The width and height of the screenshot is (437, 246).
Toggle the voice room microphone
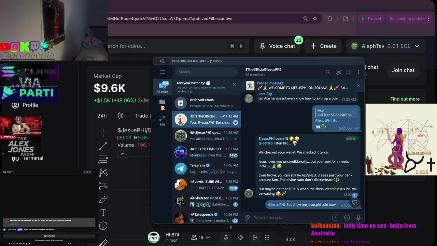[x=226, y=237]
